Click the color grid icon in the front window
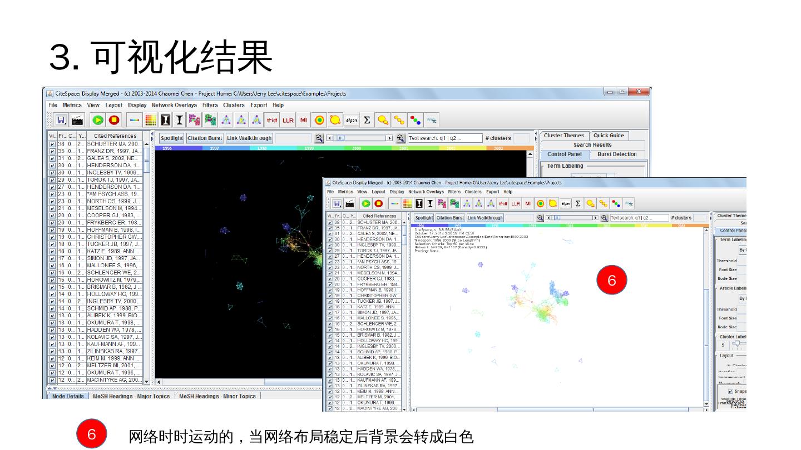Image resolution: width=801 pixels, height=450 pixels. pyautogui.click(x=407, y=203)
